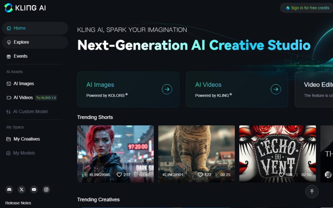
Task: Click the scroll-to-top arrow button
Action: pos(312,191)
